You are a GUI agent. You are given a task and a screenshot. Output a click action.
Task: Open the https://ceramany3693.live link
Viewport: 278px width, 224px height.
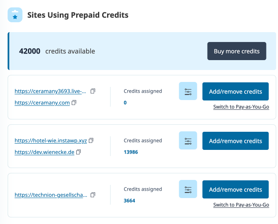pyautogui.click(x=51, y=91)
